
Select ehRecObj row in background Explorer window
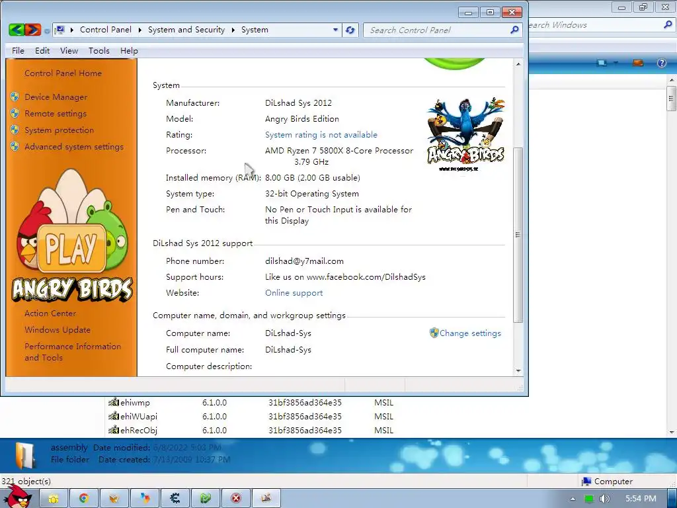[x=251, y=430]
